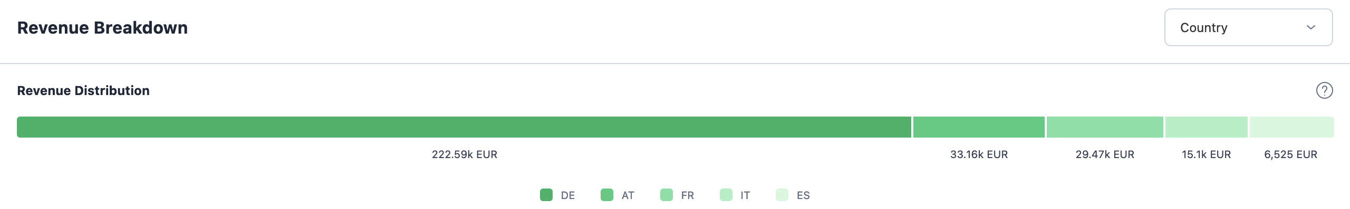Click the IT legend color swatch
The width and height of the screenshot is (1350, 209).
[726, 195]
